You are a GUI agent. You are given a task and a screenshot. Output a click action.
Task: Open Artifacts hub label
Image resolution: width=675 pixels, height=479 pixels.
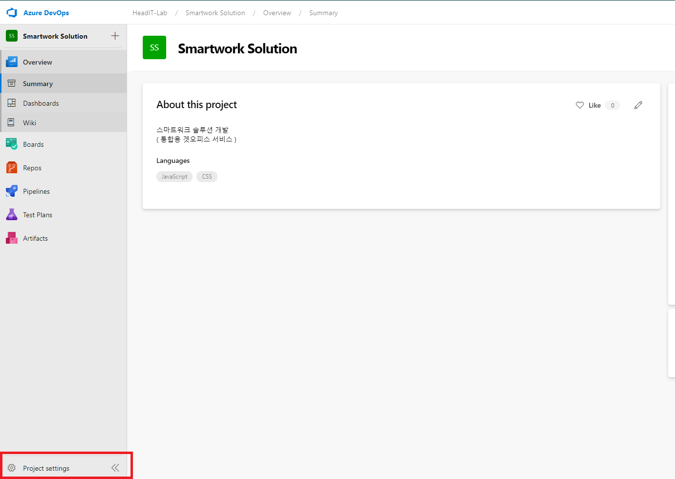pos(36,238)
